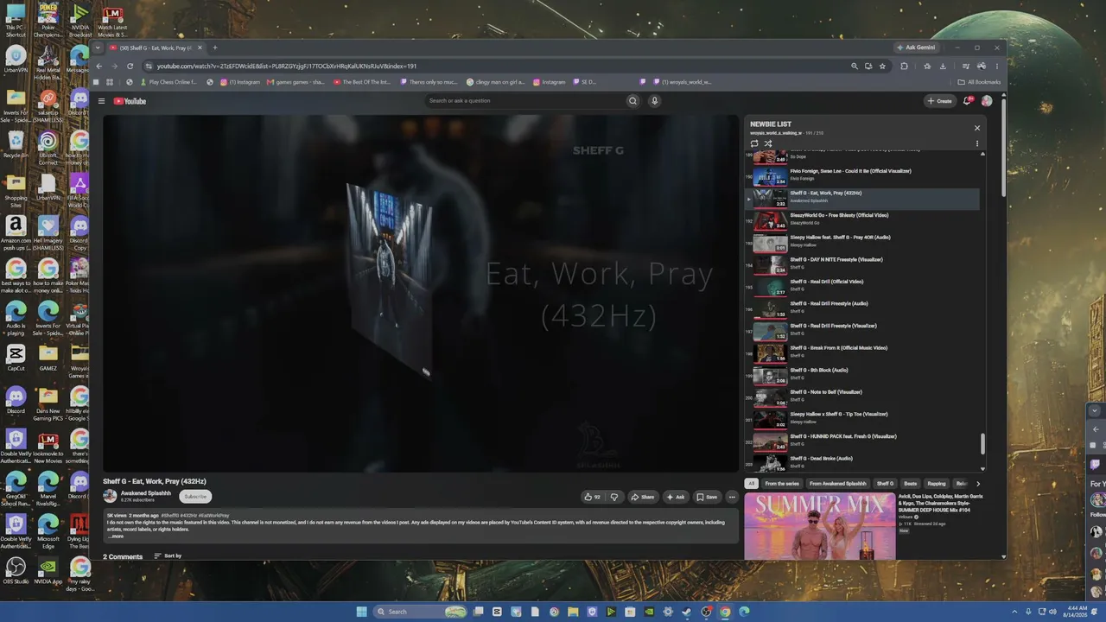Focus the YouTube search field
This screenshot has width=1106, height=622.
[525, 101]
